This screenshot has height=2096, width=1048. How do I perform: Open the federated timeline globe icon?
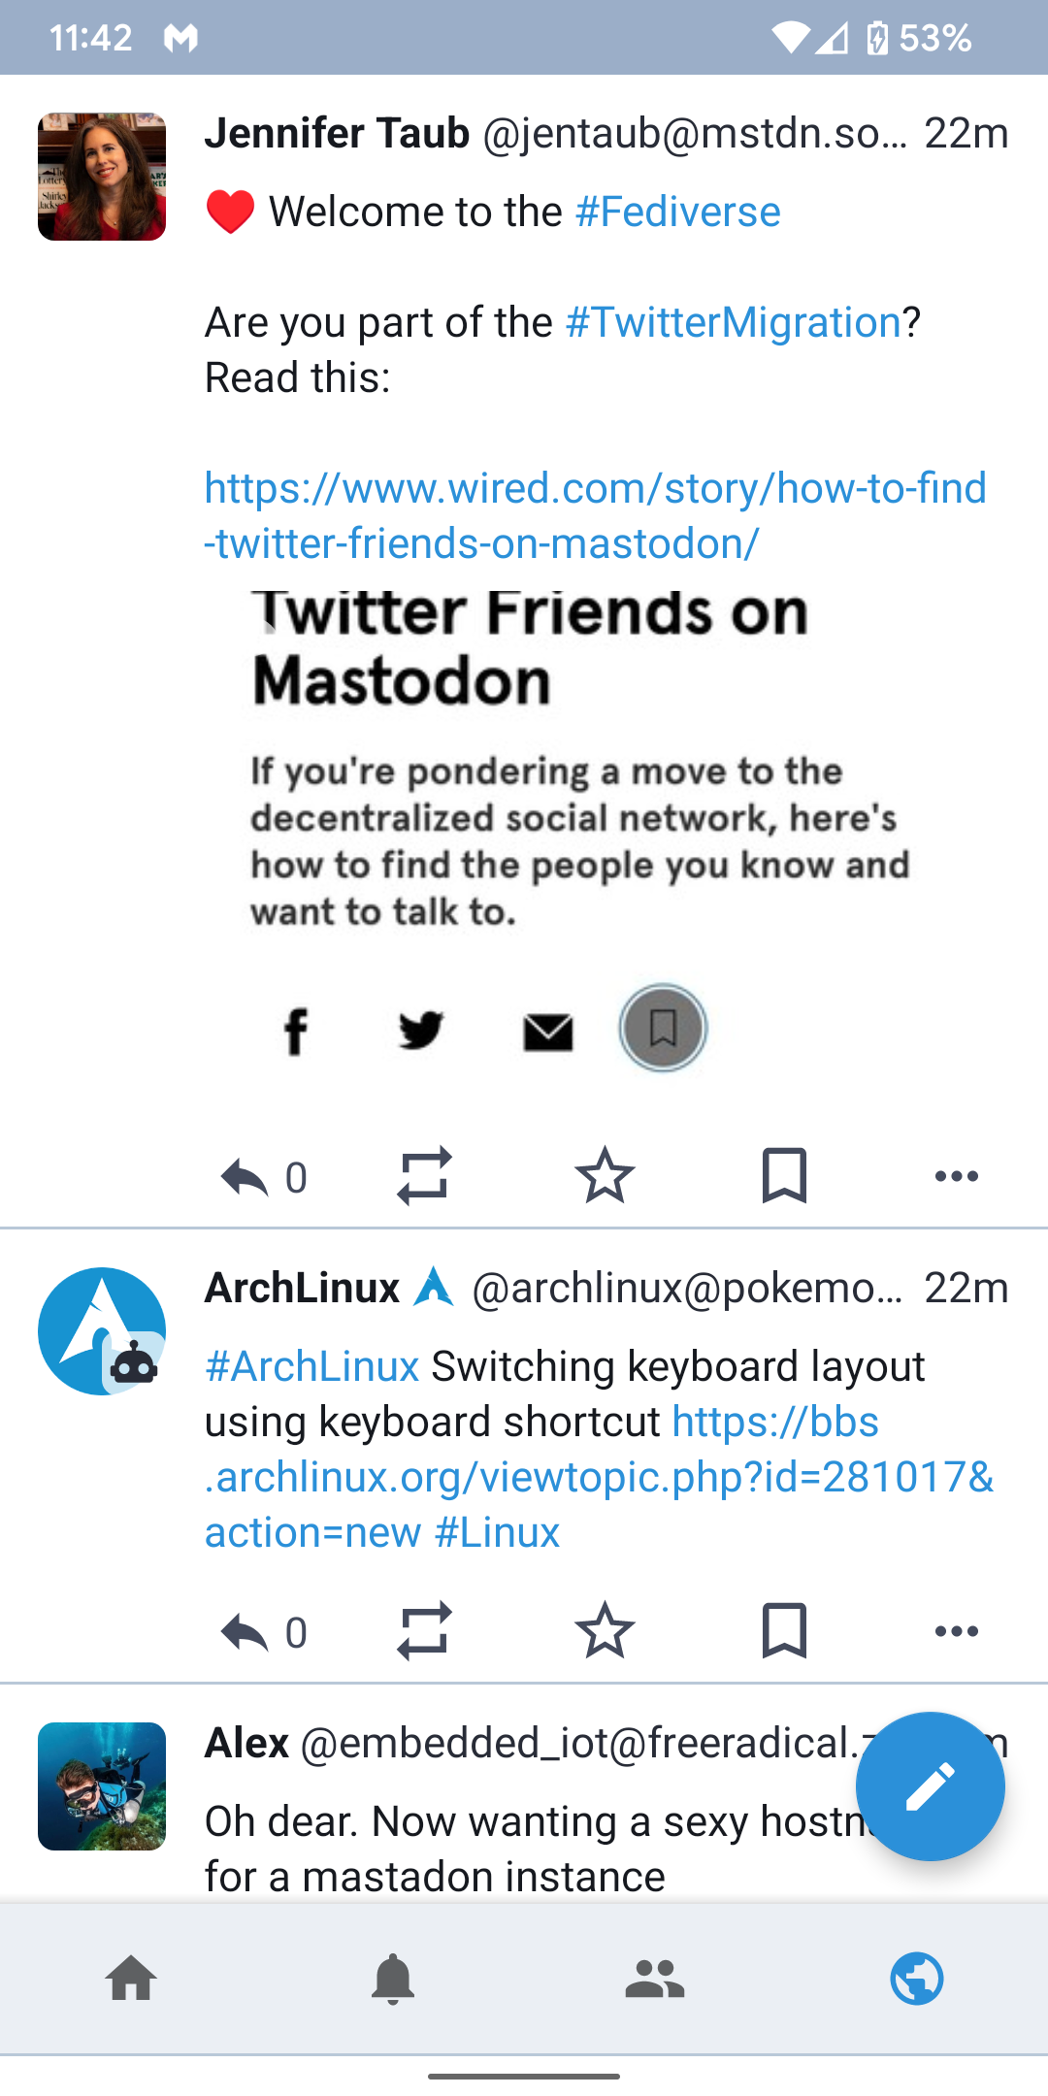click(x=916, y=1980)
